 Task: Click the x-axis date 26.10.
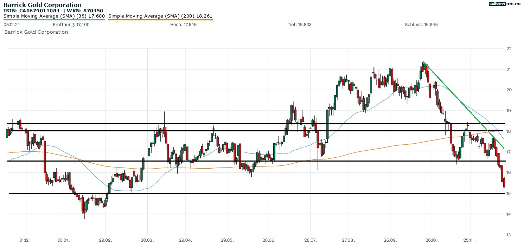pyautogui.click(x=432, y=240)
